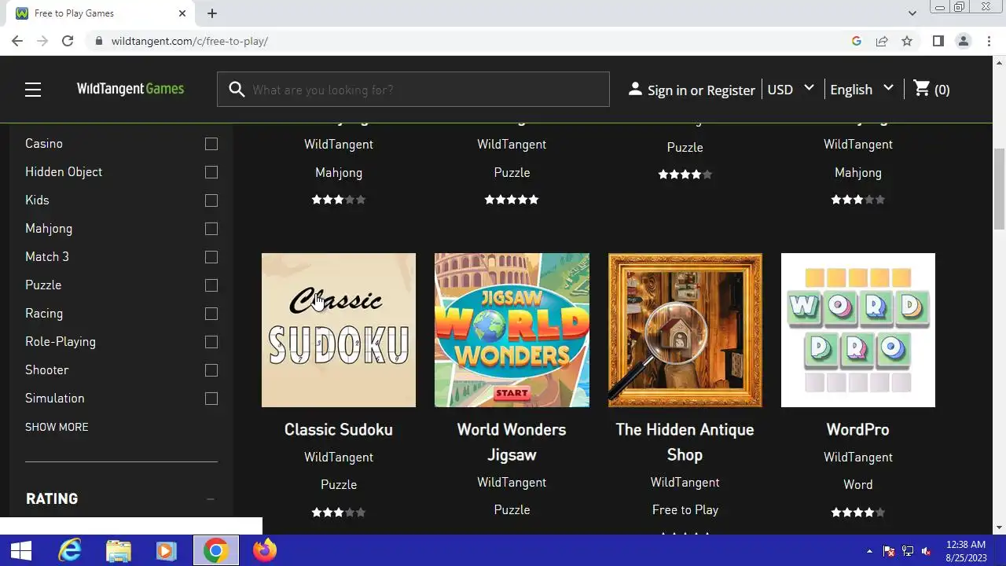This screenshot has width=1006, height=566.
Task: Click Puzzle genre under World Wonders Jigsaw
Action: [x=512, y=509]
